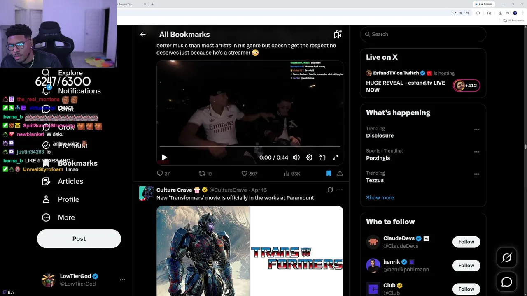This screenshot has width=527, height=296.
Task: Open the bookmark folders icon in header
Action: tap(338, 34)
